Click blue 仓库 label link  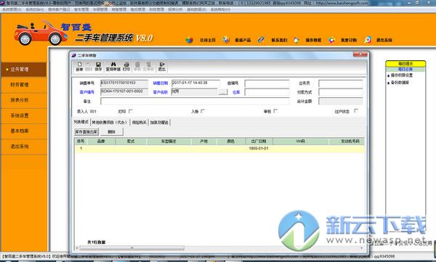click(236, 92)
